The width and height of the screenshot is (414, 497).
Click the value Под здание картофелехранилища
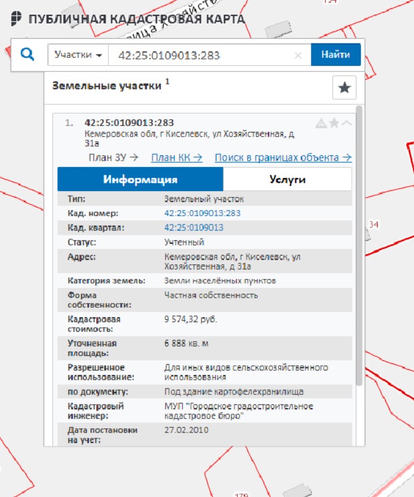(x=234, y=392)
